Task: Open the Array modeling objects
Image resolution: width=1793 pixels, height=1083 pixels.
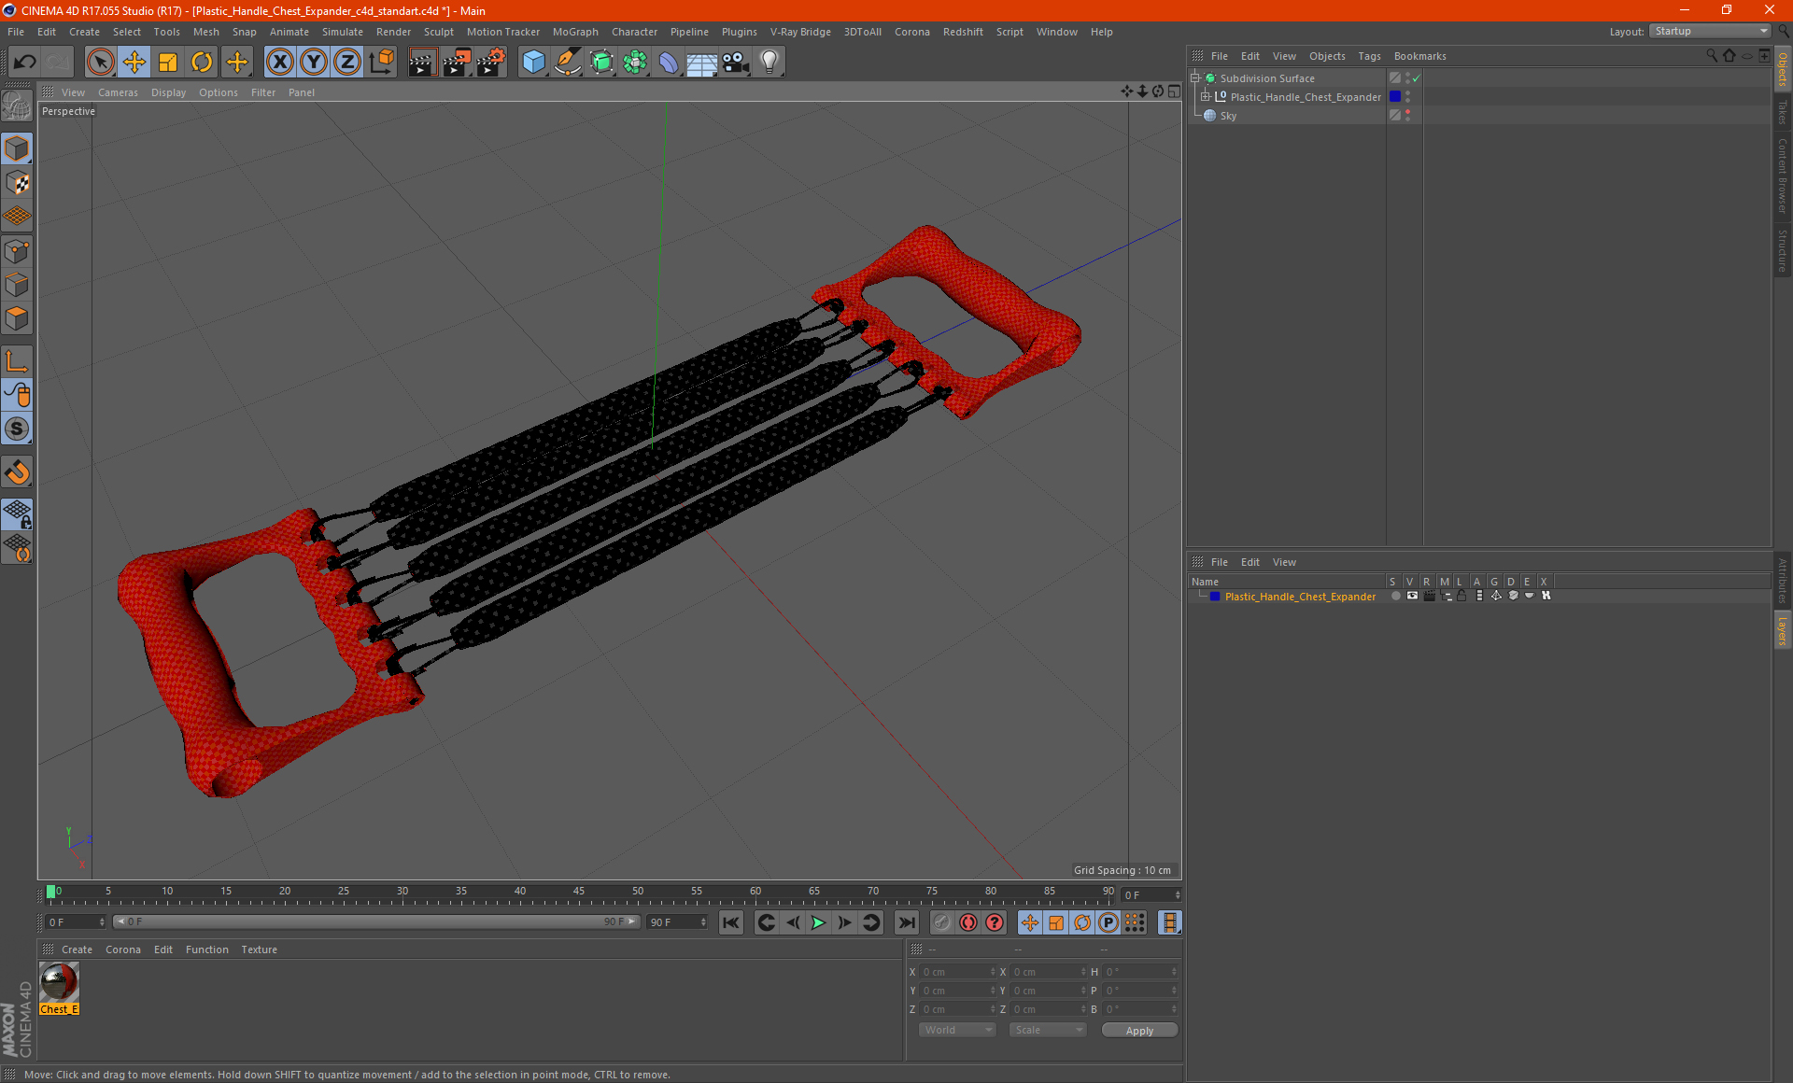Action: (x=635, y=63)
